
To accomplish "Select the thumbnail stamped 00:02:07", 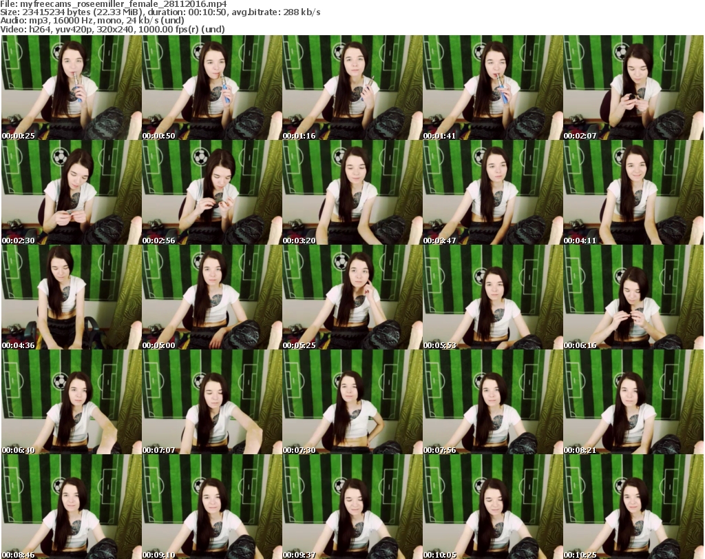I will point(633,88).
